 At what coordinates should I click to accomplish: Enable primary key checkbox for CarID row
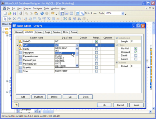97,45
